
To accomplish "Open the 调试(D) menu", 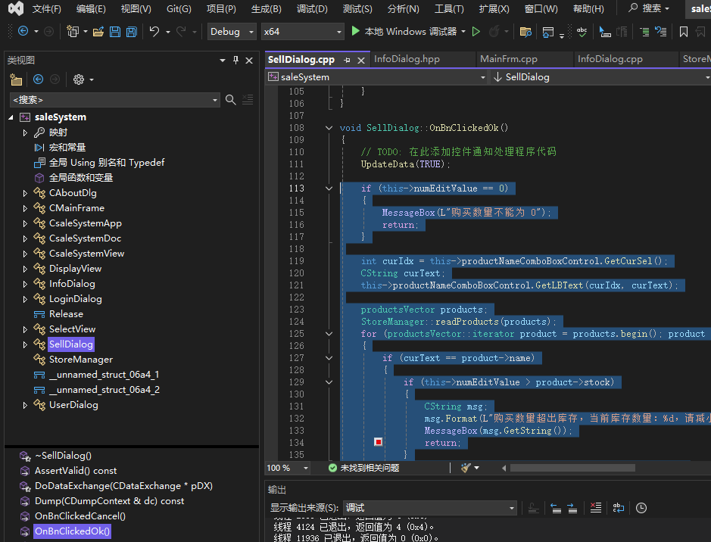I will point(312,9).
